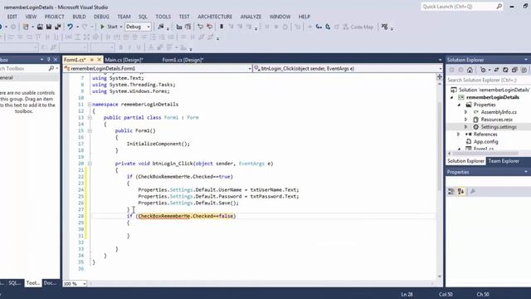Switch to the Team Explorer tab
This screenshot has height=299, width=531.
(x=504, y=161)
